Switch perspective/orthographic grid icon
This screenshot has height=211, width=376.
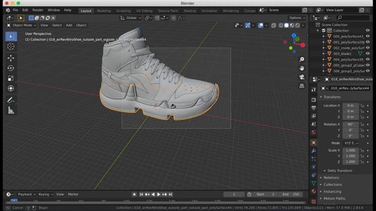302,86
